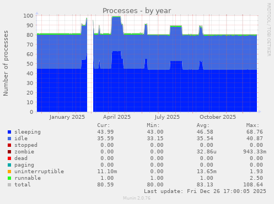Viewport: 274px width, 204px height.
Task: Click the 'Min:' column header
Action: pos(153,125)
